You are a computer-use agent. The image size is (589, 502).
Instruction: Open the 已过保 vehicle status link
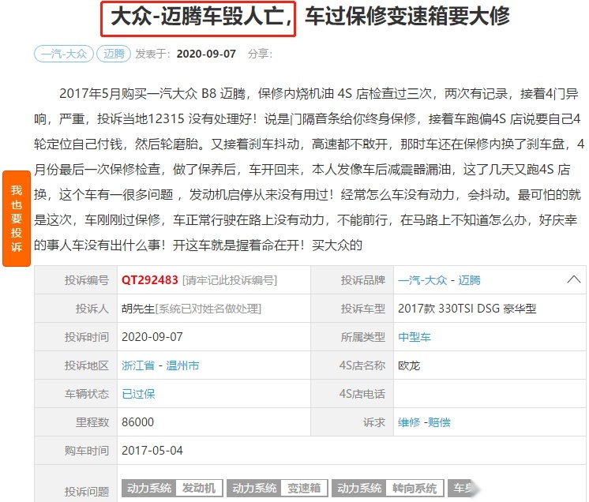coord(138,394)
